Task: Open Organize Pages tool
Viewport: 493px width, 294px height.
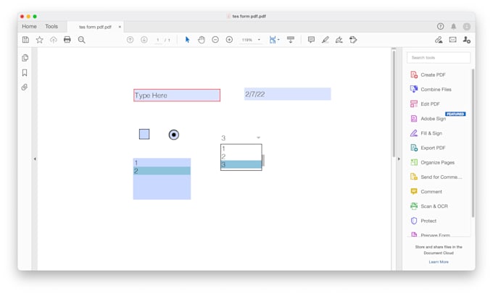Action: click(439, 162)
